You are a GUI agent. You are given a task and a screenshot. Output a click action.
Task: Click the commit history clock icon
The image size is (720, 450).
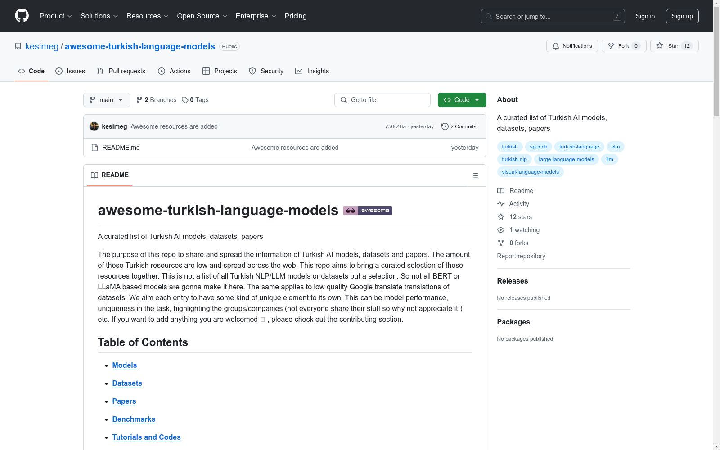445,126
